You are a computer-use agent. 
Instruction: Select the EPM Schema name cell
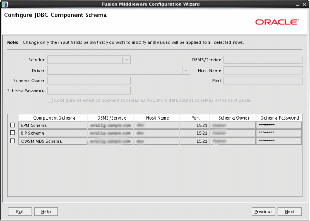click(x=54, y=125)
